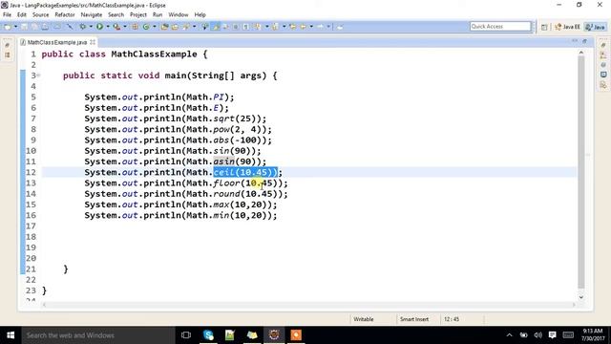Open the Run Last Tool dropdown arrow
The height and width of the screenshot is (344, 611).
pos(125,27)
